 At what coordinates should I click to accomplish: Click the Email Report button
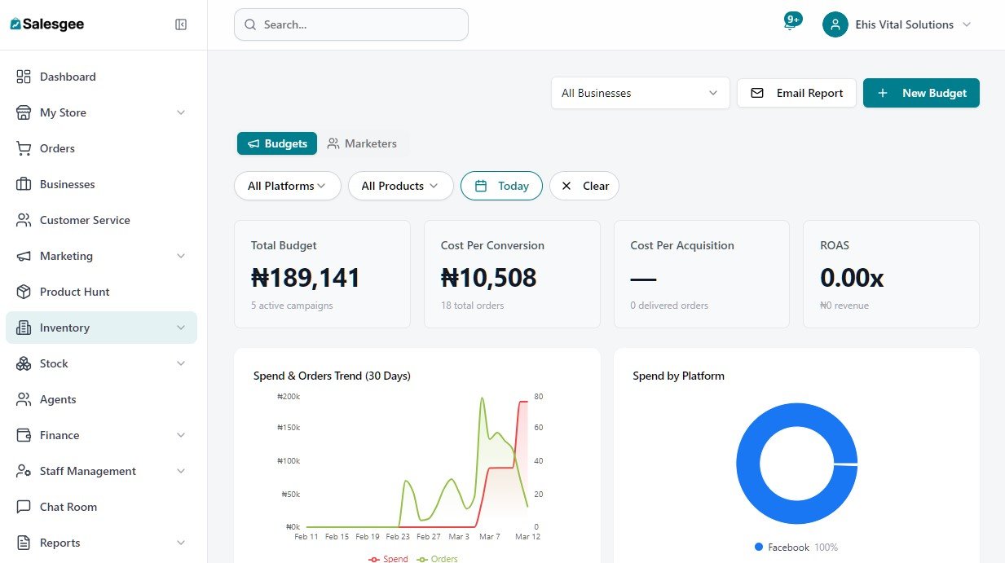click(796, 93)
